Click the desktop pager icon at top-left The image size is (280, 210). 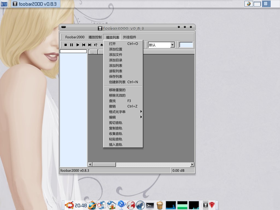[x=4, y=4]
